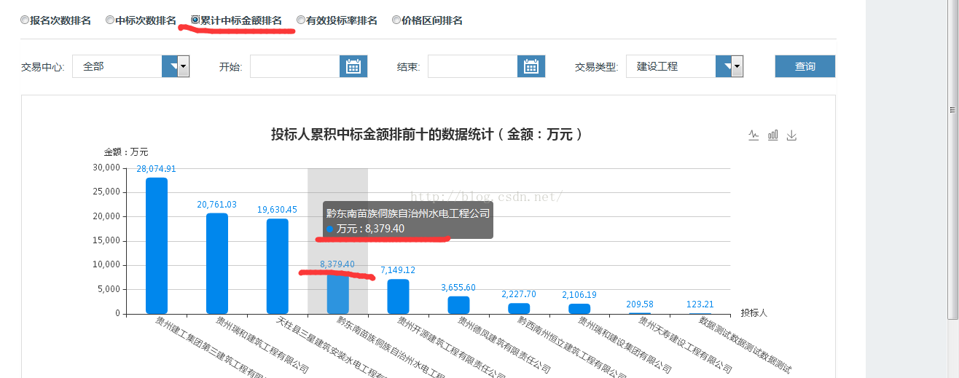Click the 金额：万元 axis label
Image resolution: width=959 pixels, height=378 pixels.
pos(126,151)
